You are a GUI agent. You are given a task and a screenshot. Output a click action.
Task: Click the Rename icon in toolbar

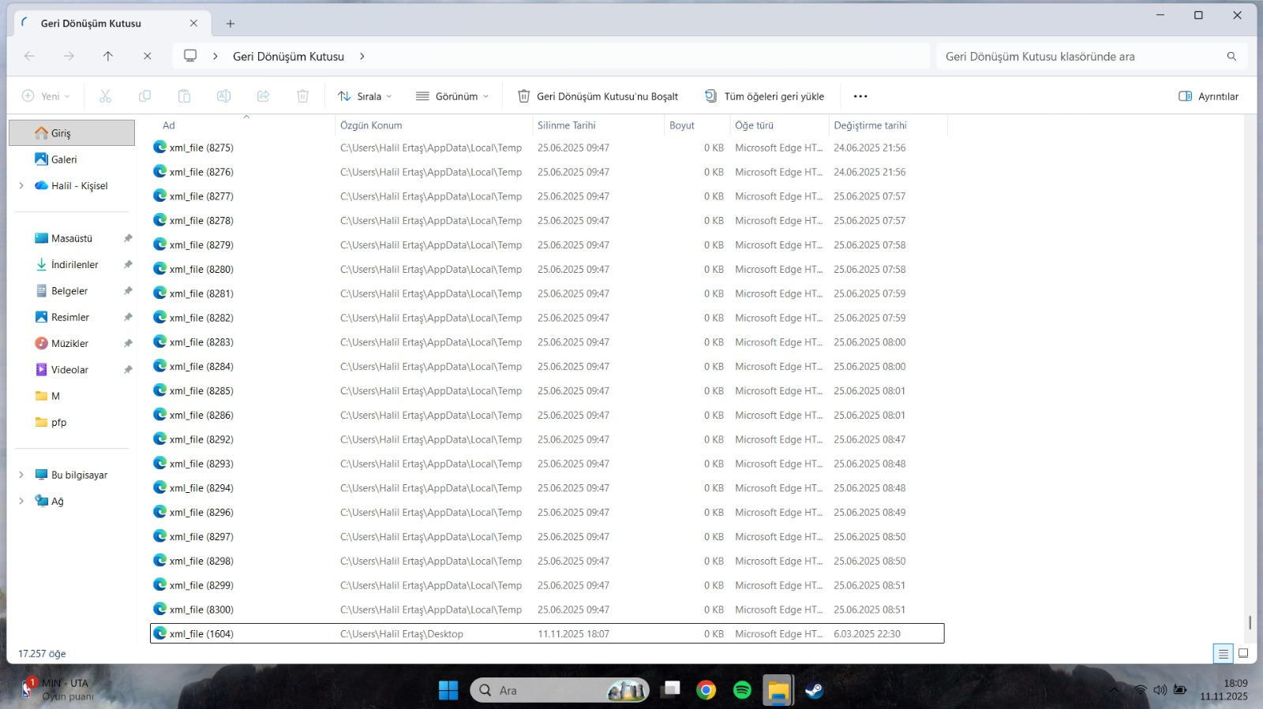[x=223, y=96]
